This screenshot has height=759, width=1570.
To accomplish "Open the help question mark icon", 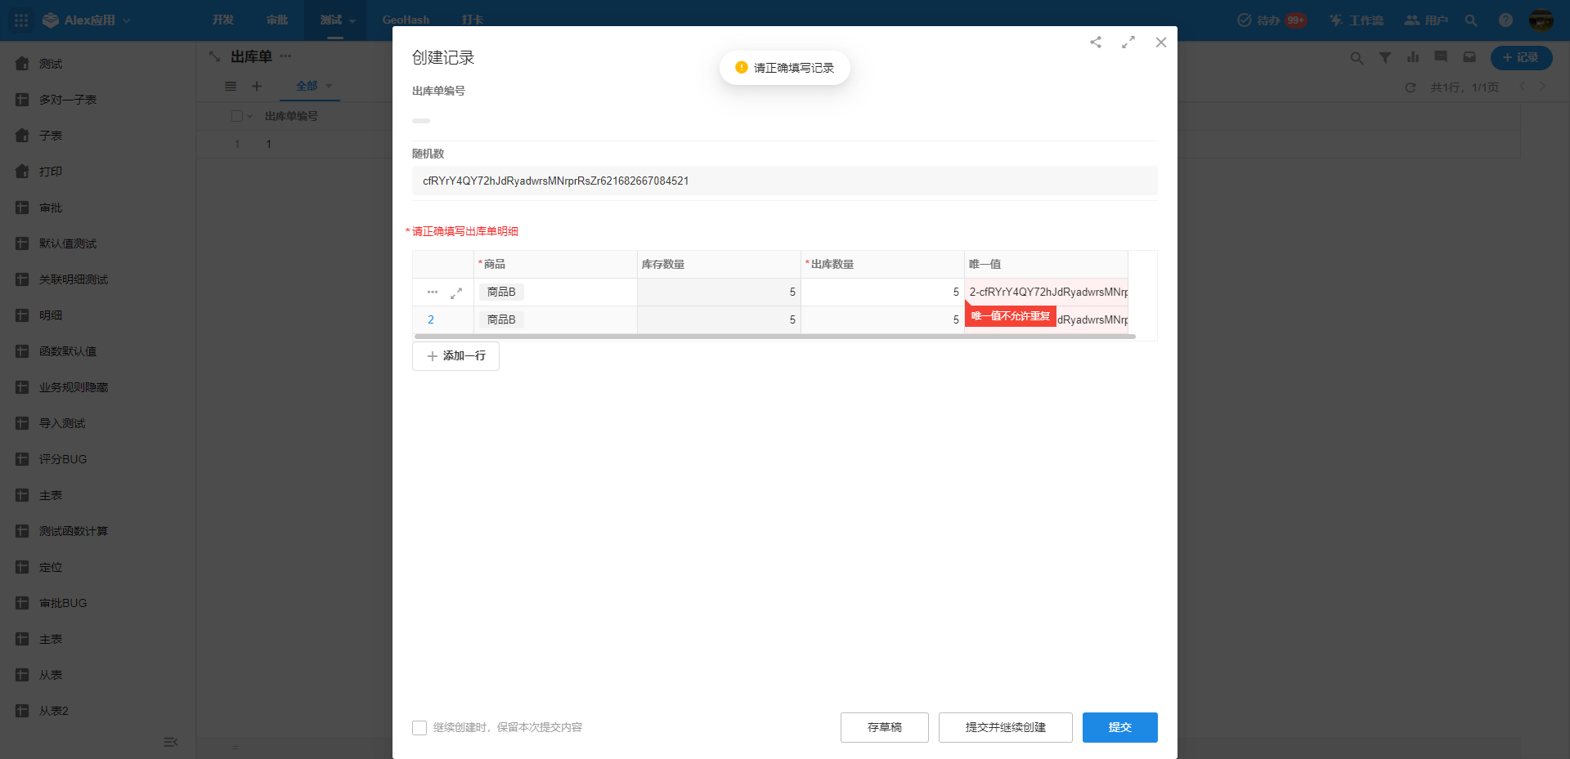I will [1505, 20].
